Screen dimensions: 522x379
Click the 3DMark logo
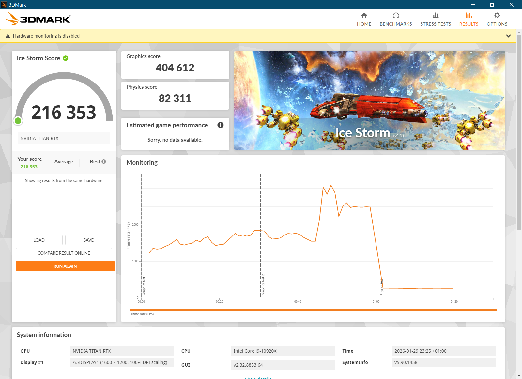[x=38, y=19]
